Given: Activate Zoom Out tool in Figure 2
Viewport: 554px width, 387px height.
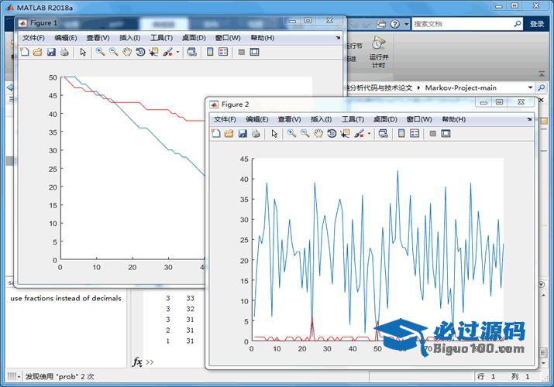Looking at the screenshot, I should click(x=305, y=133).
